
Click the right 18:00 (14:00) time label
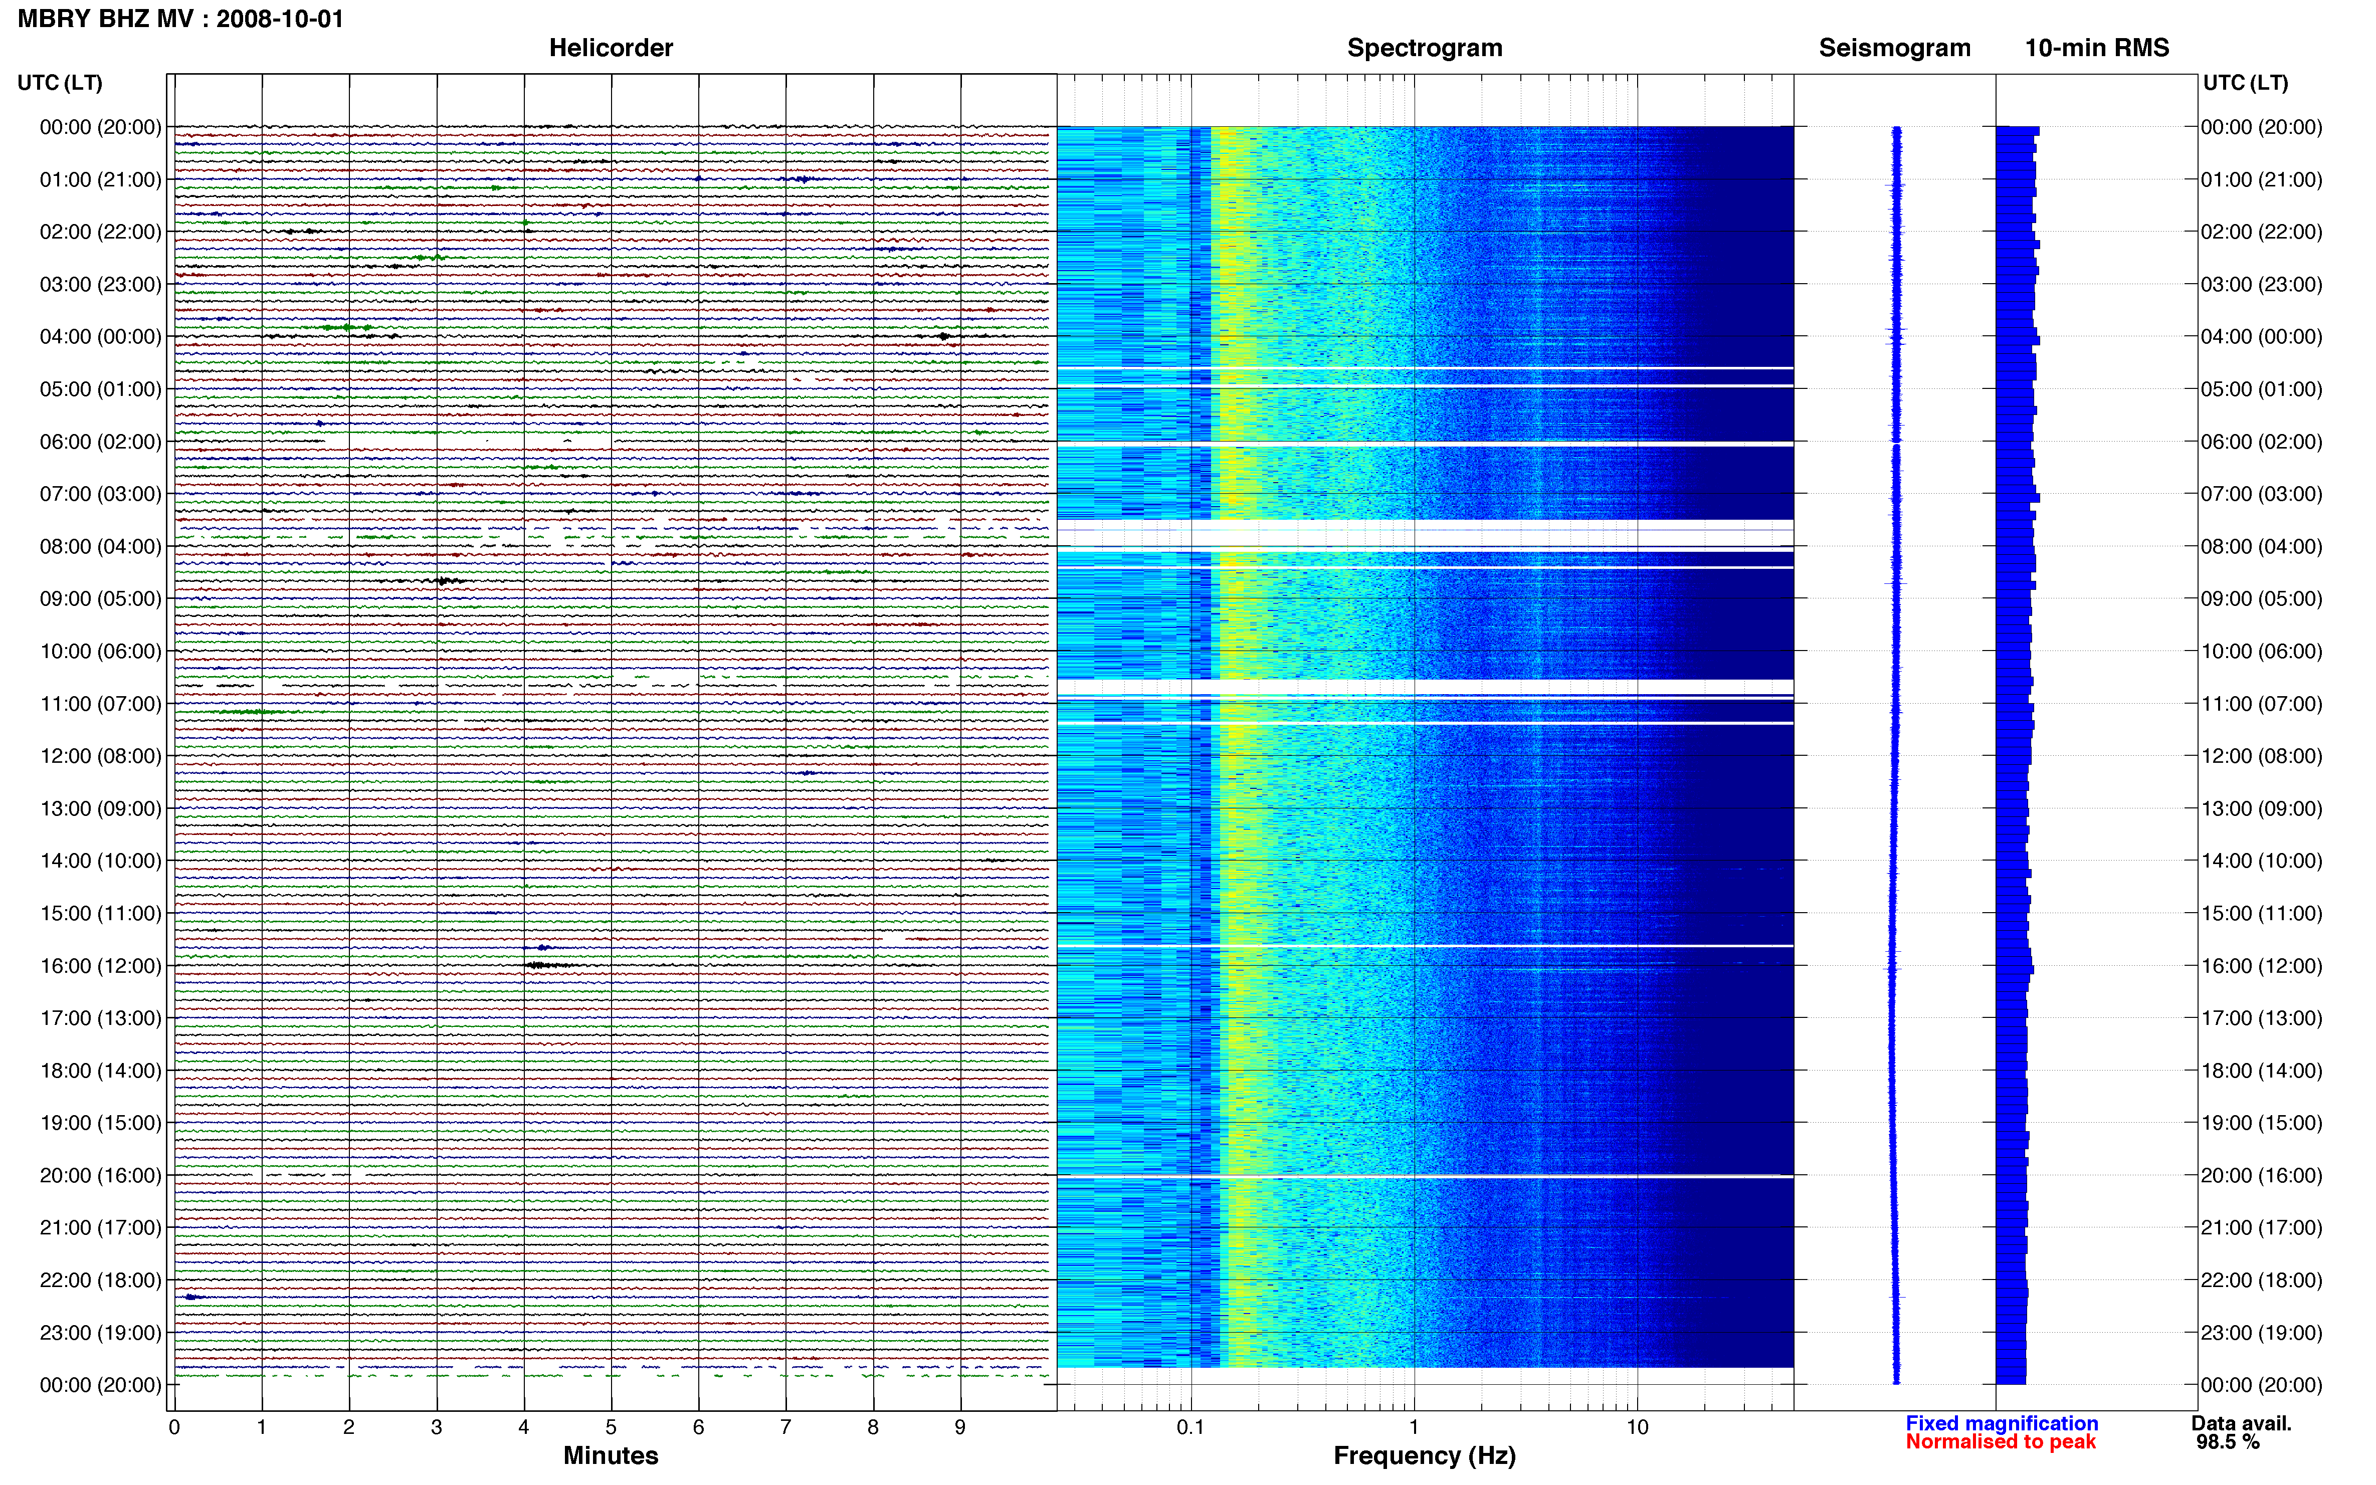click(2261, 1071)
